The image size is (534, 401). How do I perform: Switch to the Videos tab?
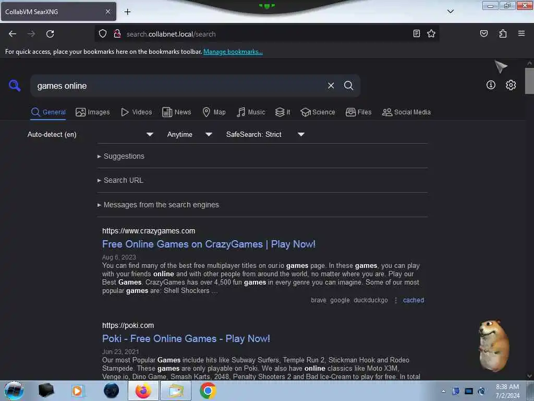[x=136, y=112]
